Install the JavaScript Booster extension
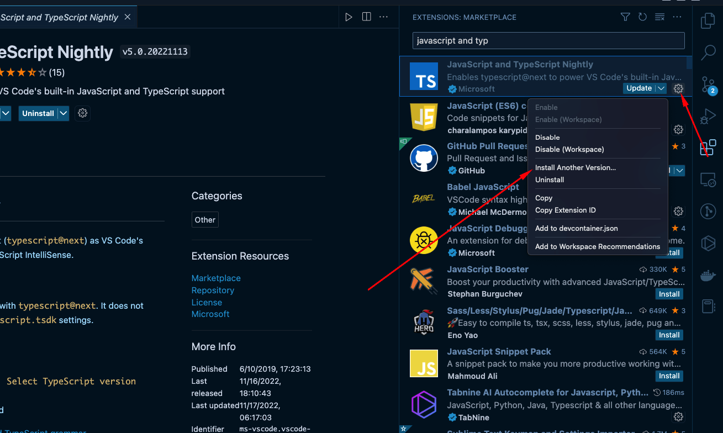The image size is (723, 433). point(669,293)
